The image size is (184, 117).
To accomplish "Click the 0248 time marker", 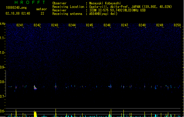I will pos(142,25).
